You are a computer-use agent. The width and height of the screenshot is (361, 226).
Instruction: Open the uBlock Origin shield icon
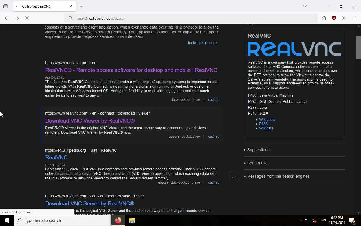coord(334,18)
